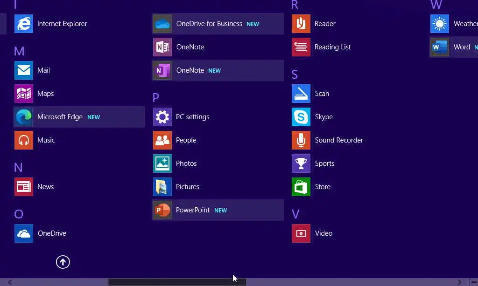This screenshot has width=478, height=286.
Task: Click the "Video" text label
Action: [323, 233]
